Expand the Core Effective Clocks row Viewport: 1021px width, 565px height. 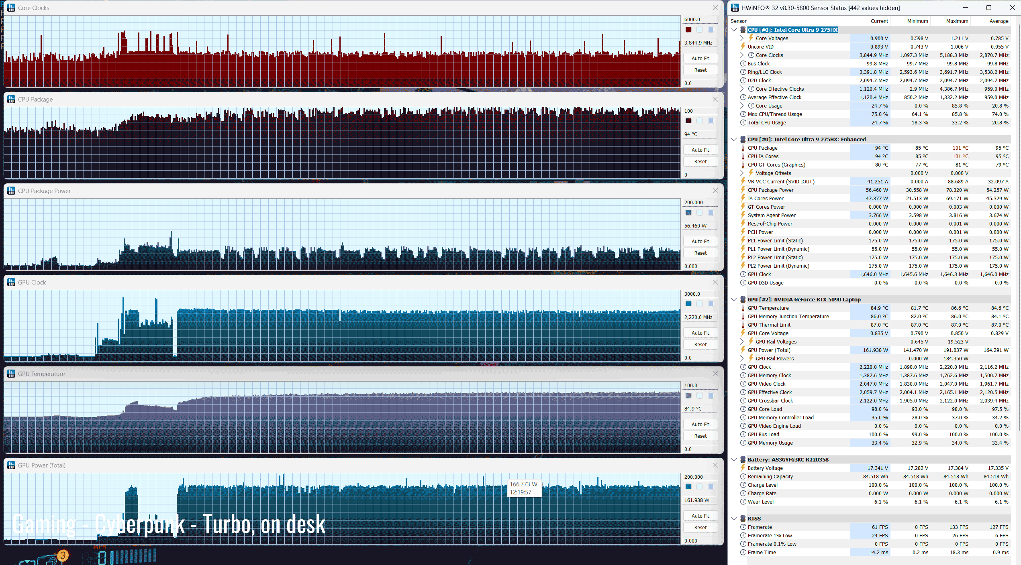742,89
